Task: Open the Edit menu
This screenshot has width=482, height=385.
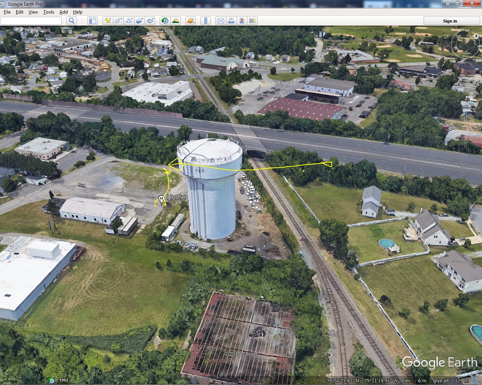Action: click(x=20, y=12)
